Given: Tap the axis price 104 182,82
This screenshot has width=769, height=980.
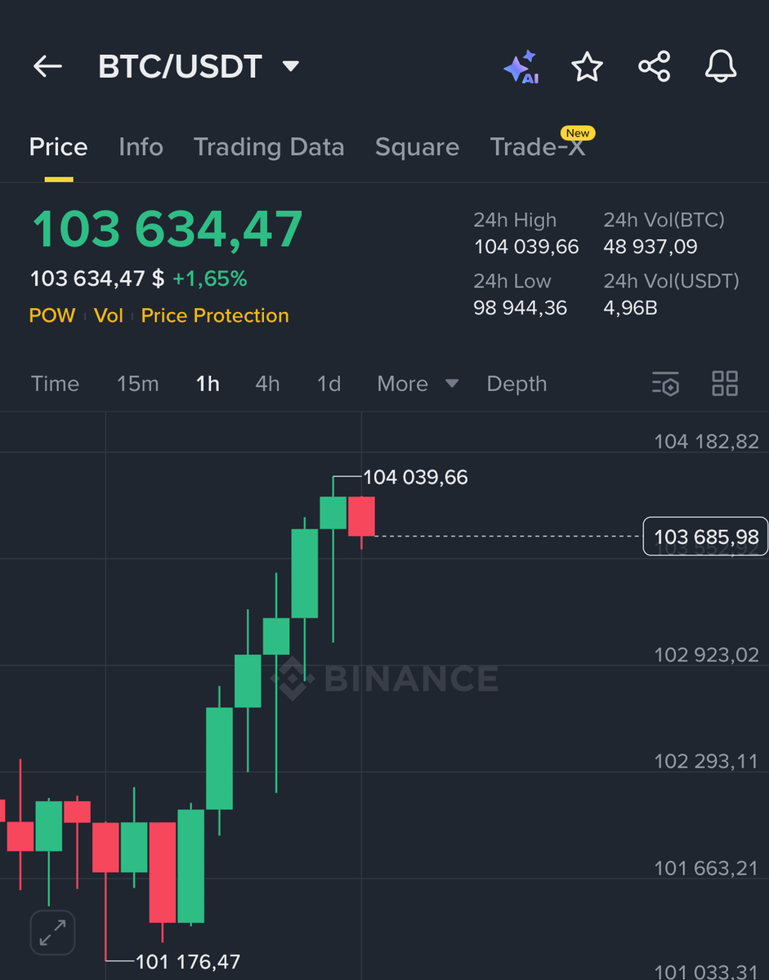Looking at the screenshot, I should 706,442.
